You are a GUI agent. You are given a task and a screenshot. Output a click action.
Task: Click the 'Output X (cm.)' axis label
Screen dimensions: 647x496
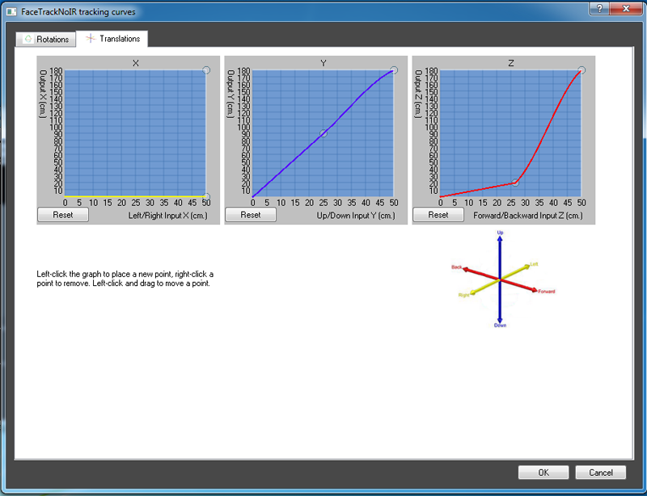[x=42, y=94]
